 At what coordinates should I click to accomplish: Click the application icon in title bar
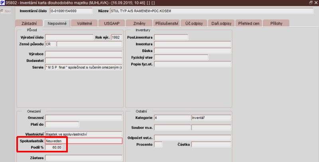point(2,3)
